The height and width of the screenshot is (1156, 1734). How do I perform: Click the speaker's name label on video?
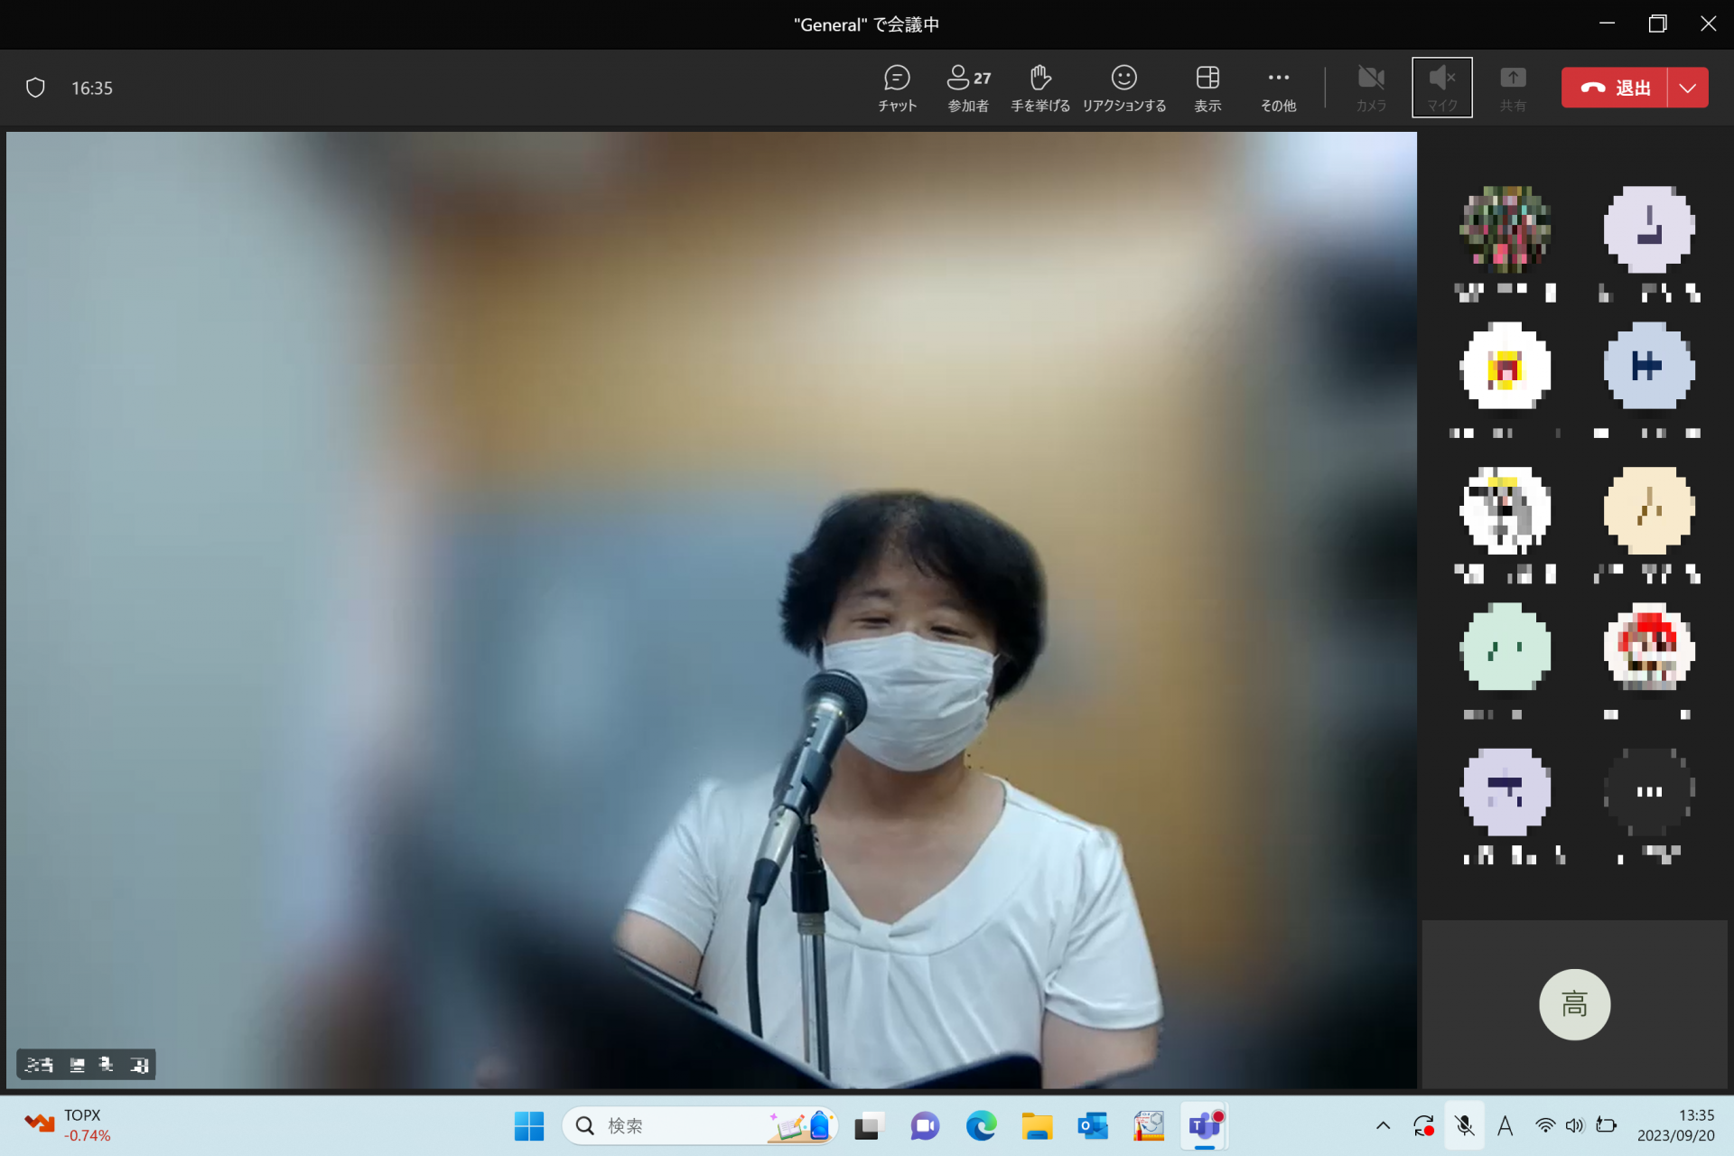[87, 1065]
